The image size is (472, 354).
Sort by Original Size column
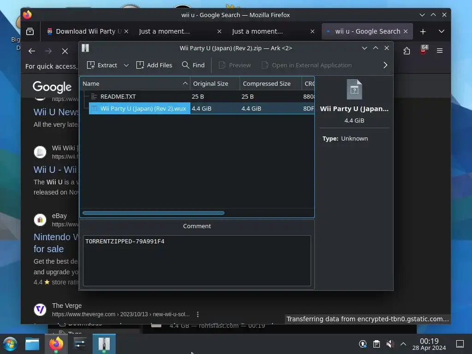215,84
